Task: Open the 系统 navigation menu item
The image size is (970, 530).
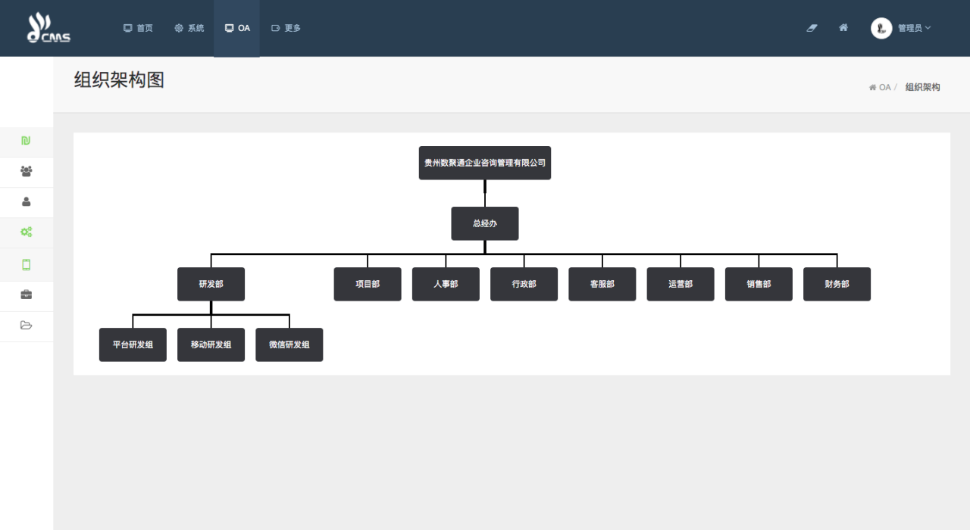Action: click(189, 28)
